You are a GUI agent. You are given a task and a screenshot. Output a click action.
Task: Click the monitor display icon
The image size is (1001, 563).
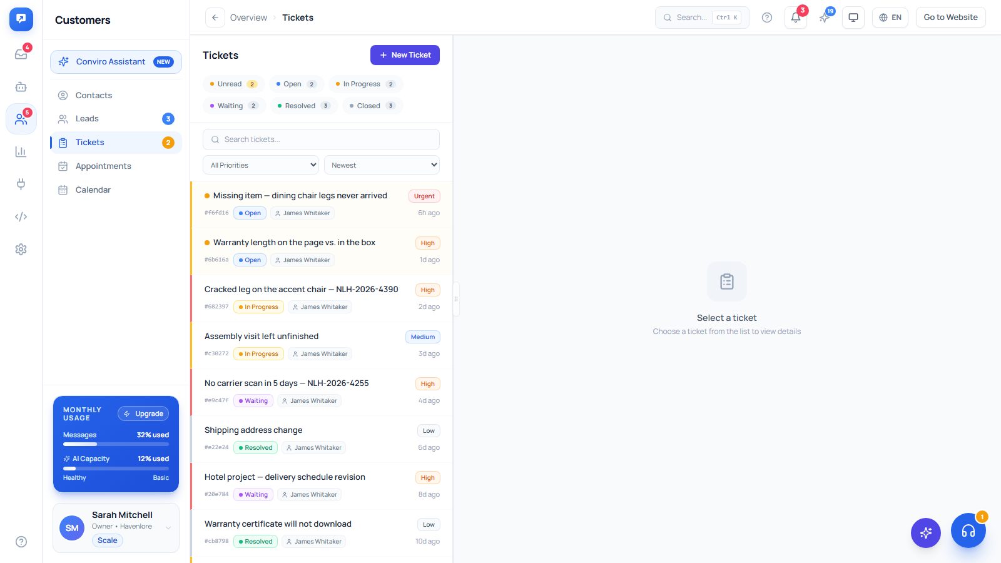tap(853, 18)
